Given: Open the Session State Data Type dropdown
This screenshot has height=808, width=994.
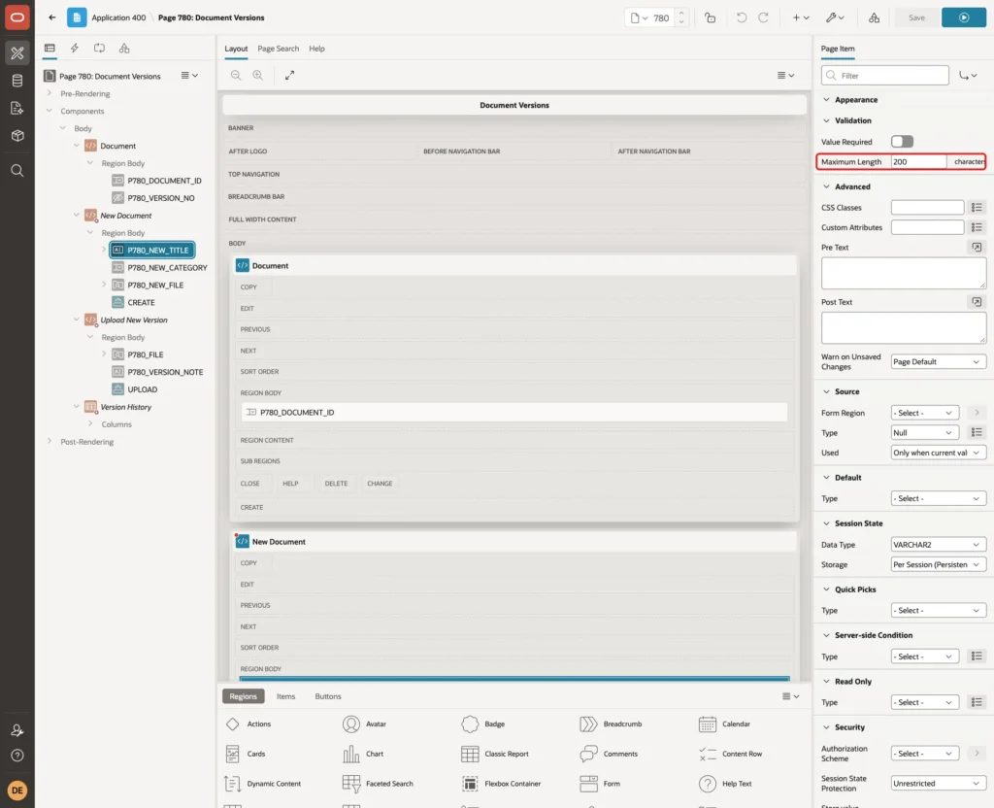Looking at the screenshot, I should click(x=939, y=544).
